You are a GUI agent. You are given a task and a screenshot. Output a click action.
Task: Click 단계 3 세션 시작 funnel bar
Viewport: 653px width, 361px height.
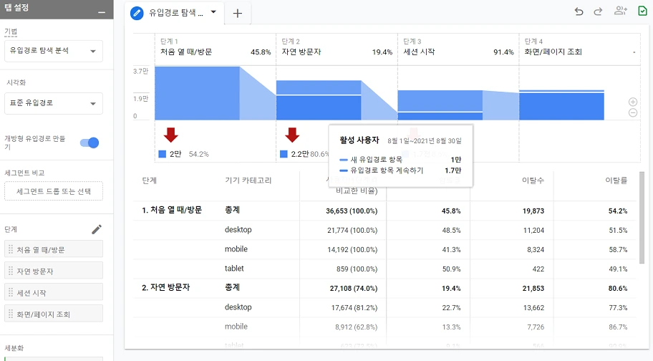[x=440, y=105]
